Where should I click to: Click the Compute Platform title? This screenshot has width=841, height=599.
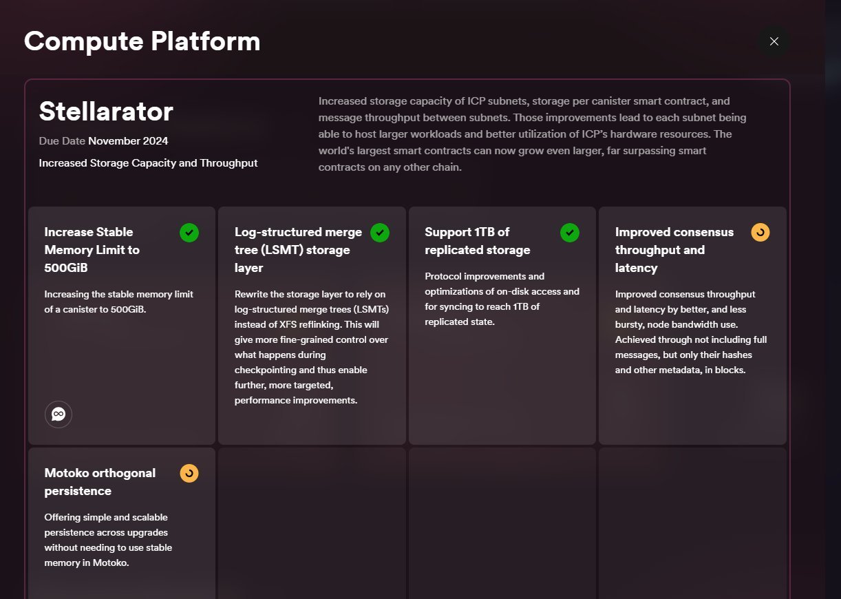click(142, 41)
